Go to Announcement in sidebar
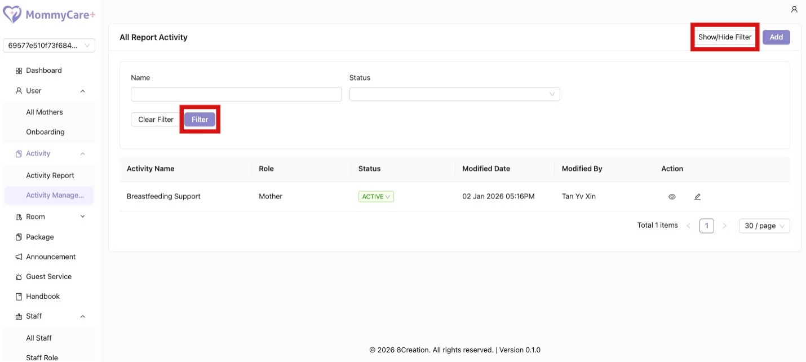 click(50, 257)
